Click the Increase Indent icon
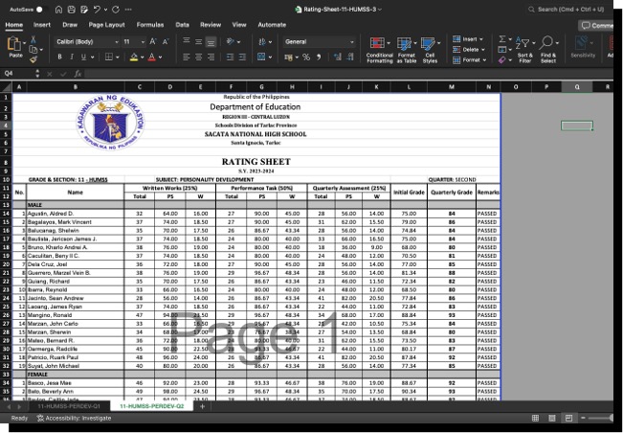623x433 pixels. pyautogui.click(x=242, y=57)
